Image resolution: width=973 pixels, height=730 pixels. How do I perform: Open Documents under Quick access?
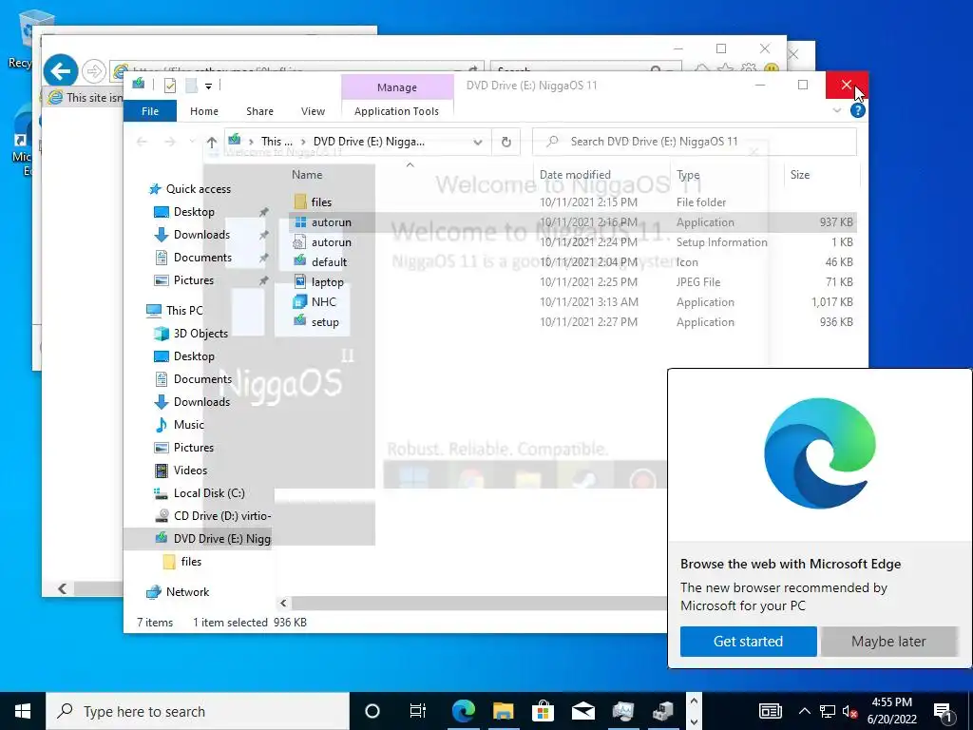pyautogui.click(x=202, y=258)
